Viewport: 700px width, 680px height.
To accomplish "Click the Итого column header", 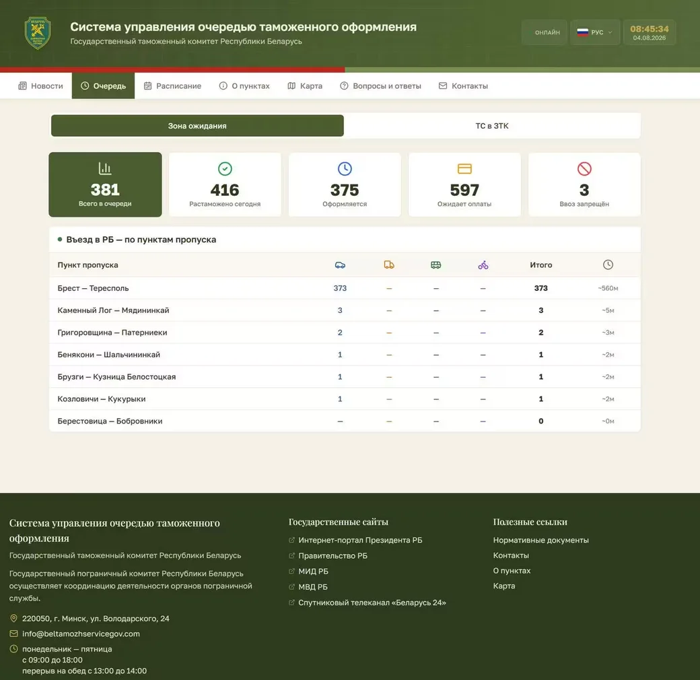I will 541,265.
